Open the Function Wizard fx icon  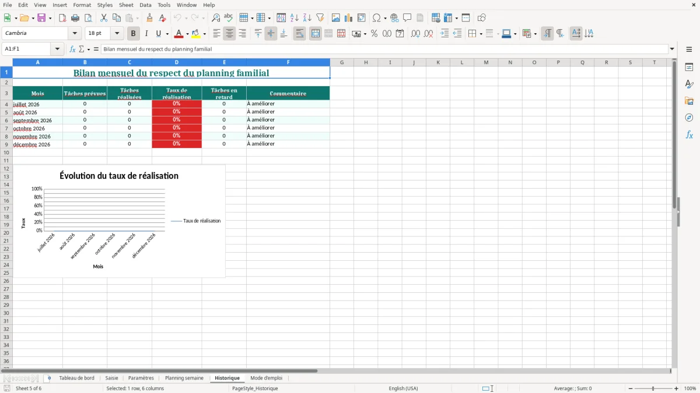[x=72, y=49]
